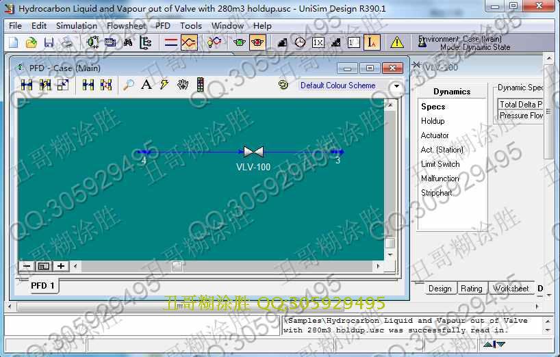This screenshot has width=560, height=357.
Task: Open the Object Navigator binoculars icon
Action: (127, 42)
